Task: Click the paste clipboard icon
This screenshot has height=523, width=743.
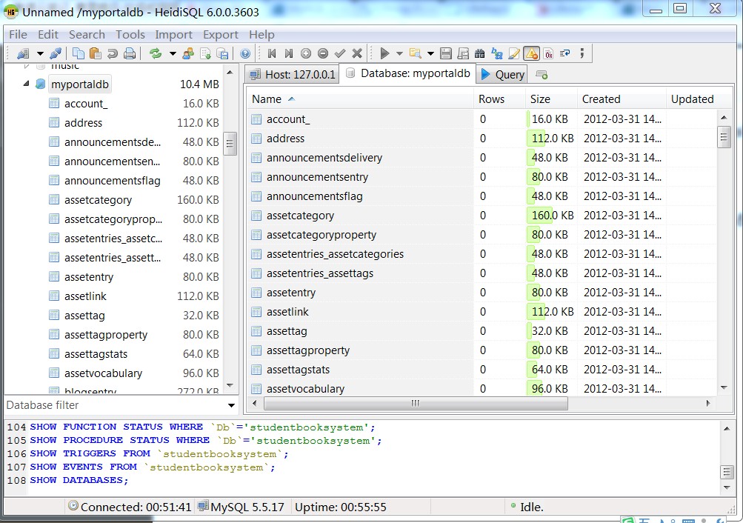Action: click(96, 53)
